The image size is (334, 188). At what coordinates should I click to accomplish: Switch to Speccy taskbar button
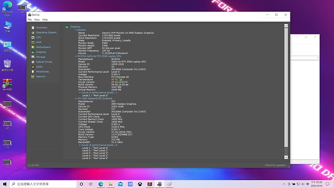[x=160, y=184]
